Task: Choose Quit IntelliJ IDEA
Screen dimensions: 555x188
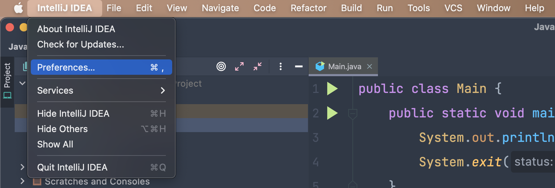Action: tap(101, 167)
